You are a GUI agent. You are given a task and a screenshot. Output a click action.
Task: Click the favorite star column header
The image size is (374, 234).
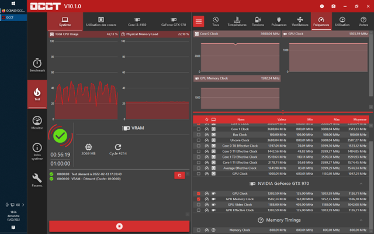[207, 119]
